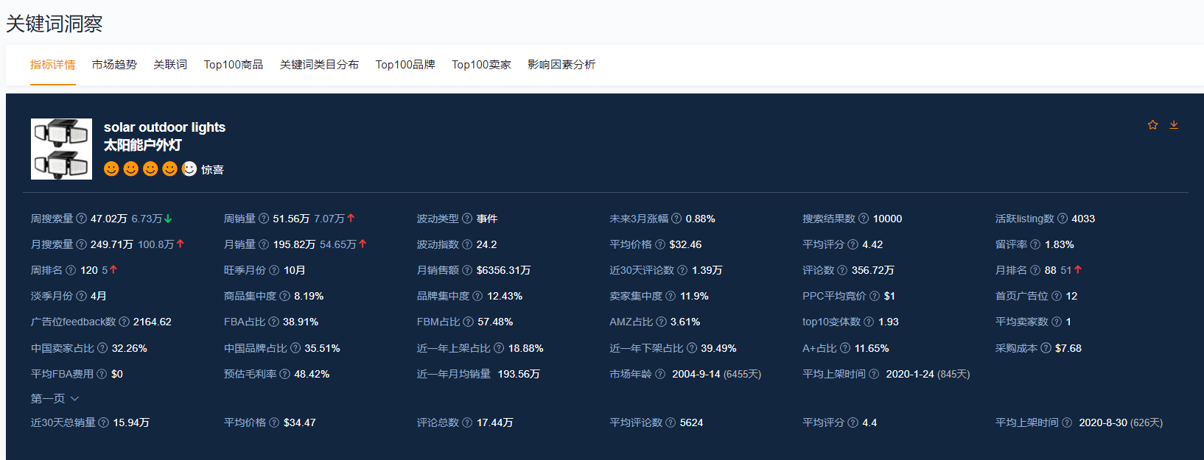Click help icon next to 周搜索量
The width and height of the screenshot is (1204, 460).
(x=82, y=219)
